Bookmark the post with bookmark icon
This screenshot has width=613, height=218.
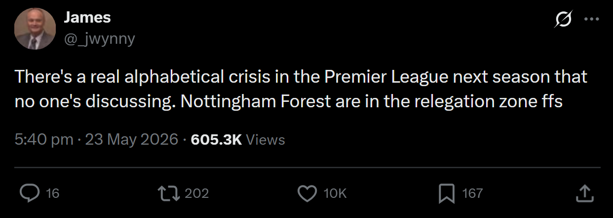[x=447, y=193]
